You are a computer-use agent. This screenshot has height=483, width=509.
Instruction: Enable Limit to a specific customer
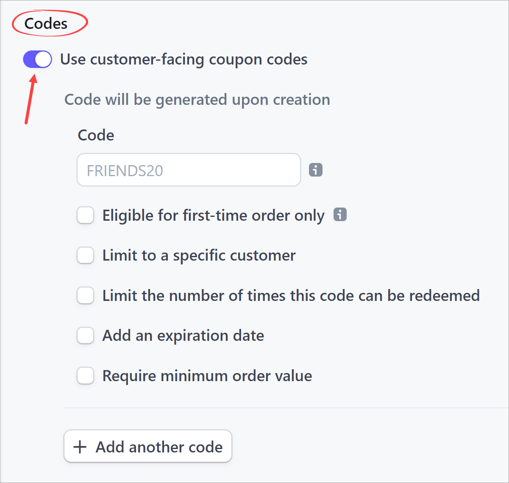85,255
